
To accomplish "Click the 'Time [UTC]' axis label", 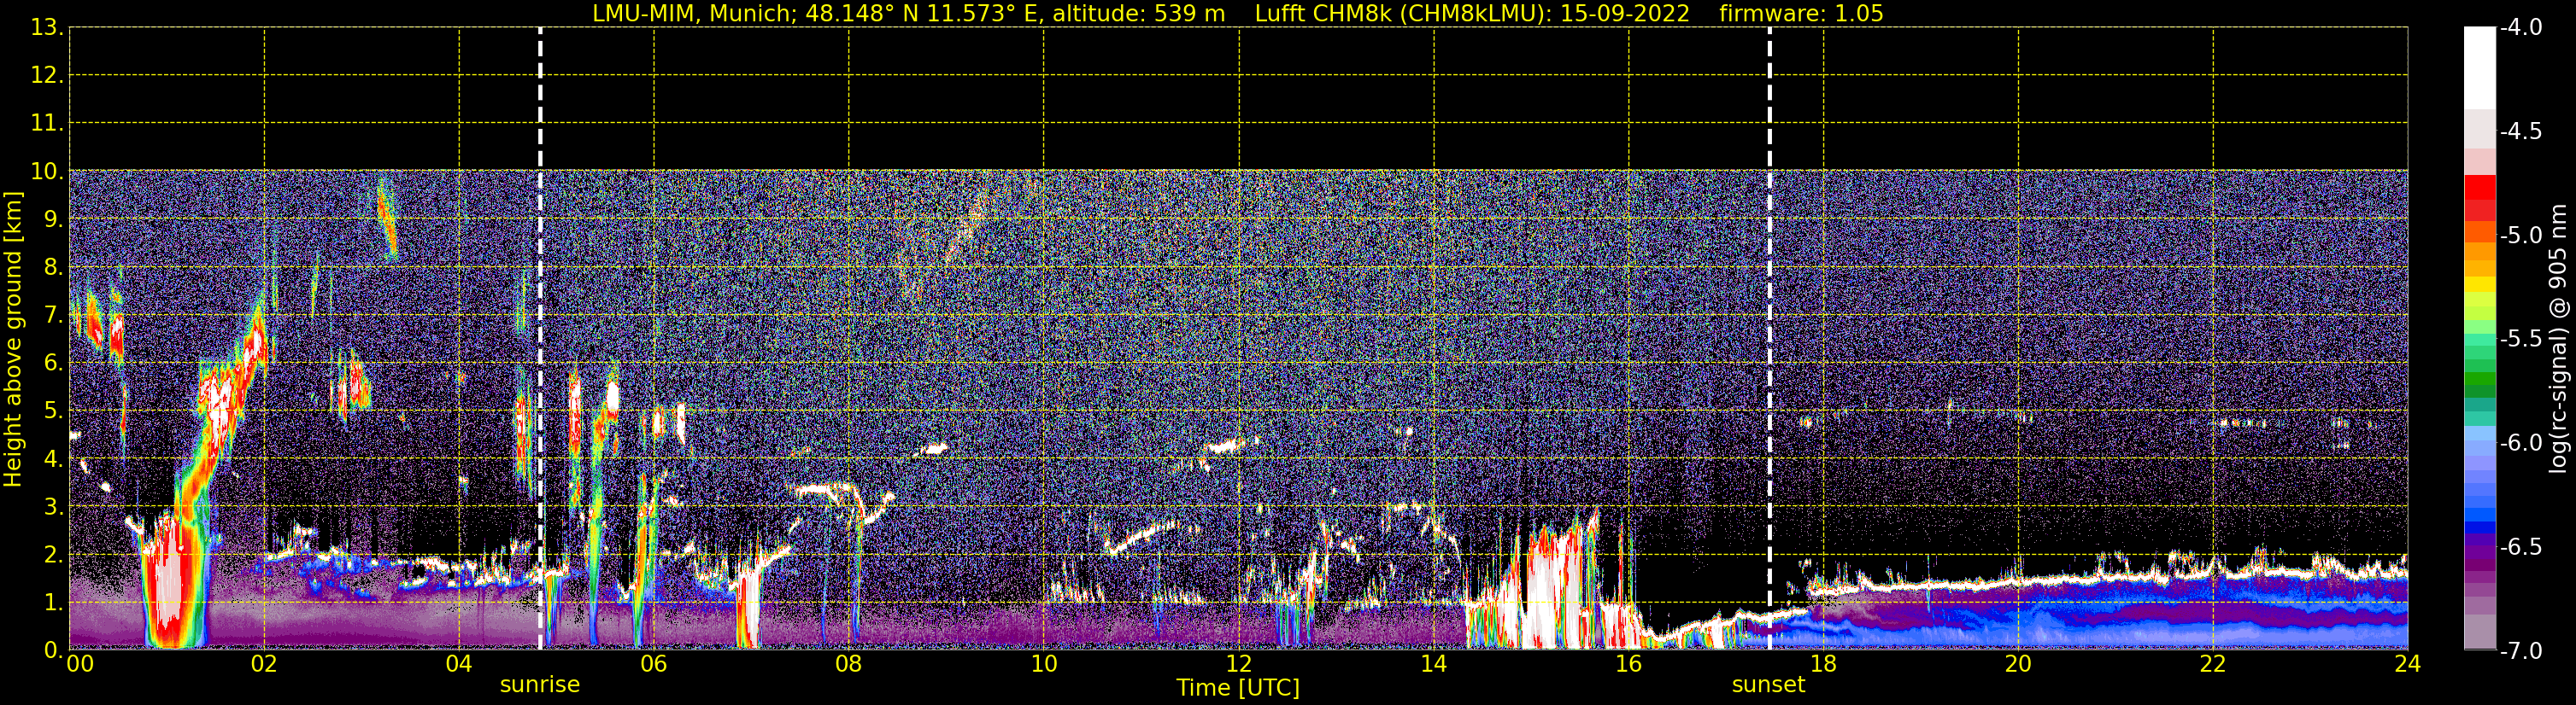I will pos(1238,688).
